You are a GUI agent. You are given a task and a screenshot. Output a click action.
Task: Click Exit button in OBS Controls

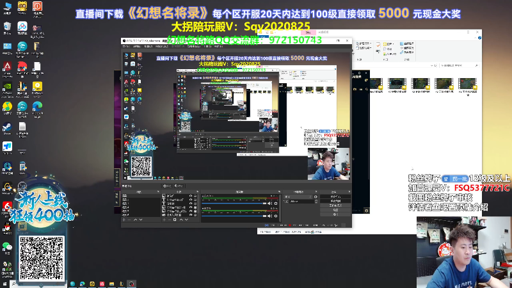335,214
